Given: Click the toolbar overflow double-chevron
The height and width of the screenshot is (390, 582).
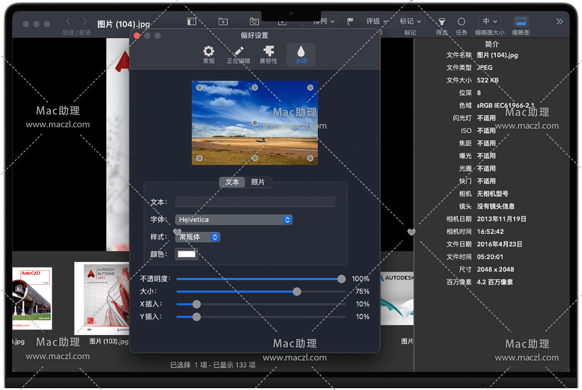Looking at the screenshot, I should click(x=559, y=21).
